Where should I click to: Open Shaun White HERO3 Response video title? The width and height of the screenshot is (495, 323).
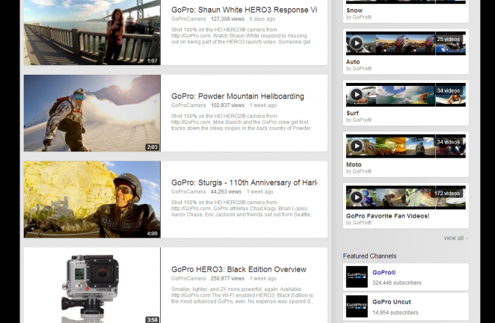click(244, 10)
